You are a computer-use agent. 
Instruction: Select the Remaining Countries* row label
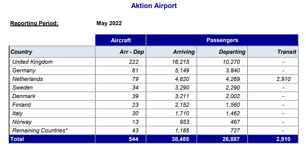click(40, 130)
